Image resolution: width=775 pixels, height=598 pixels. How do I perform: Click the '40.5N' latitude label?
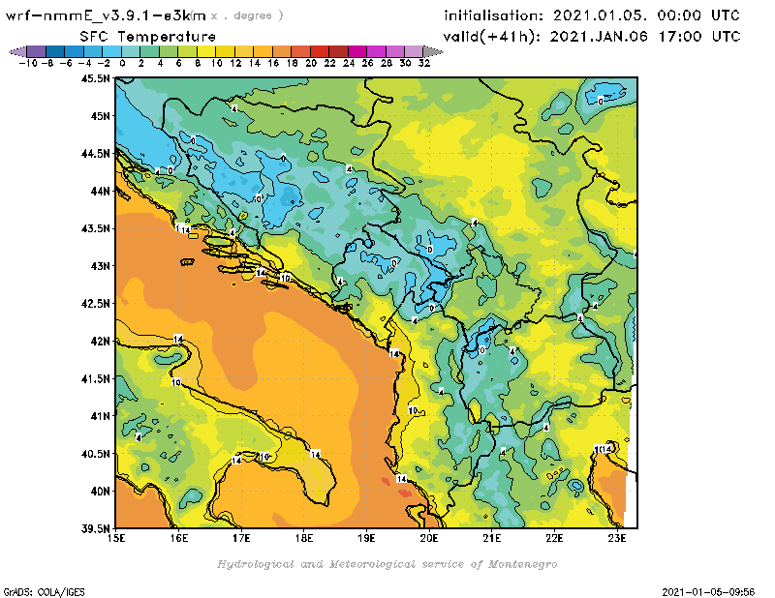(x=95, y=454)
